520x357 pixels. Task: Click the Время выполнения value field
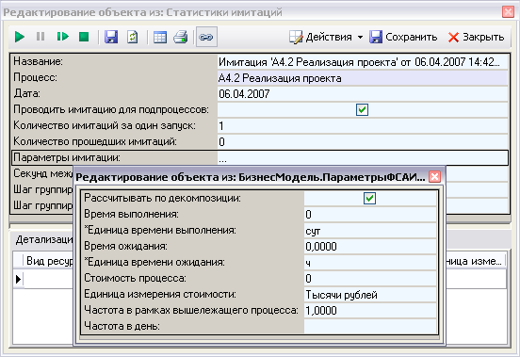pyautogui.click(x=370, y=214)
